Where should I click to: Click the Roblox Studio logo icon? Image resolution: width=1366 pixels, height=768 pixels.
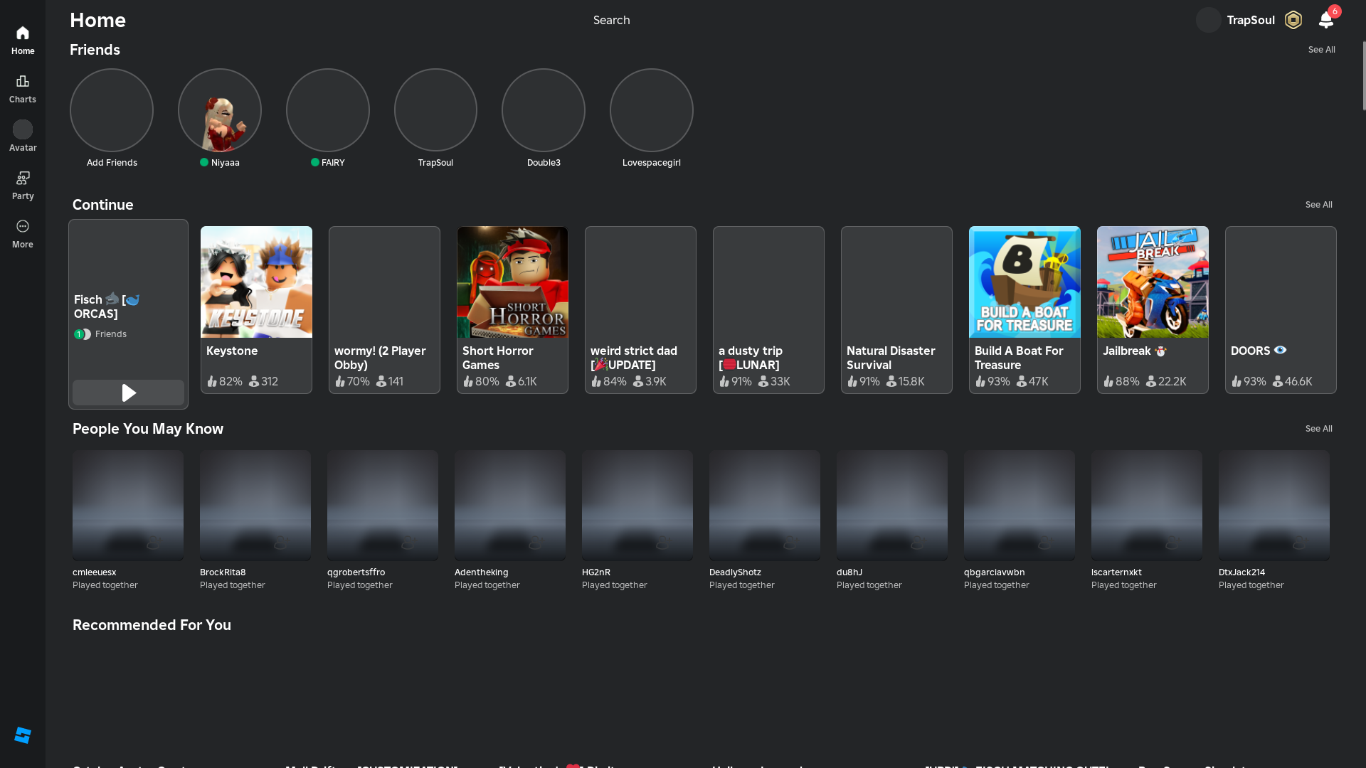(x=23, y=735)
